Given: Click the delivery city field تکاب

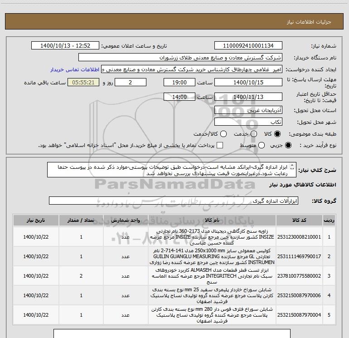Looking at the screenshot, I should pos(248,122).
